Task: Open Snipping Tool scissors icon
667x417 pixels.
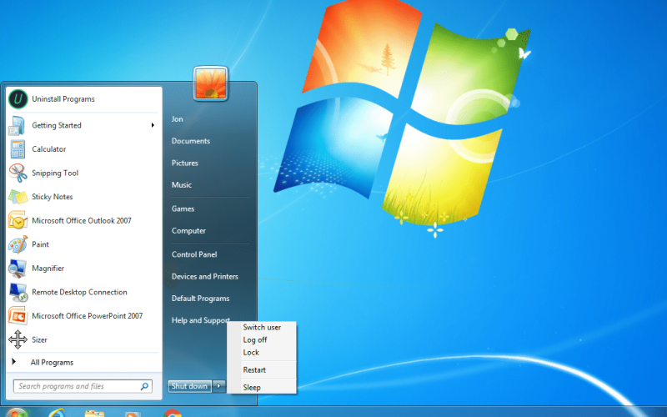Action: pos(18,173)
